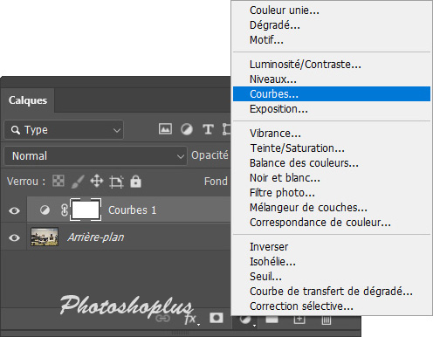
Task: Hide the Courbes 1 layer with its eye
Action: click(14, 210)
